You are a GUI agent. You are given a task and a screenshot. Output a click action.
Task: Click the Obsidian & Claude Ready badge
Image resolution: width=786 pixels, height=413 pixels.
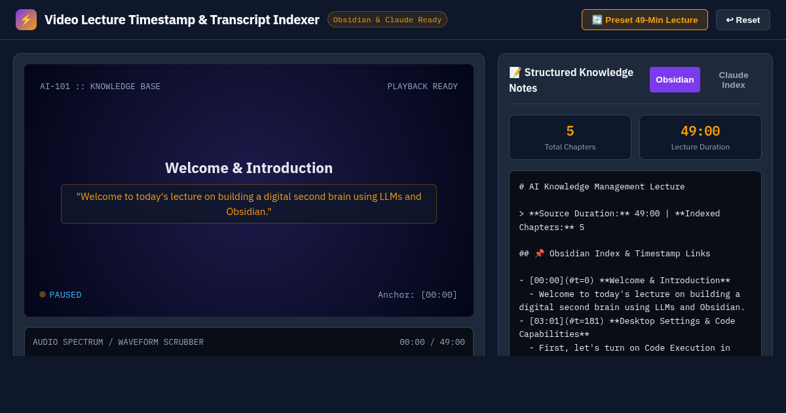tap(387, 20)
